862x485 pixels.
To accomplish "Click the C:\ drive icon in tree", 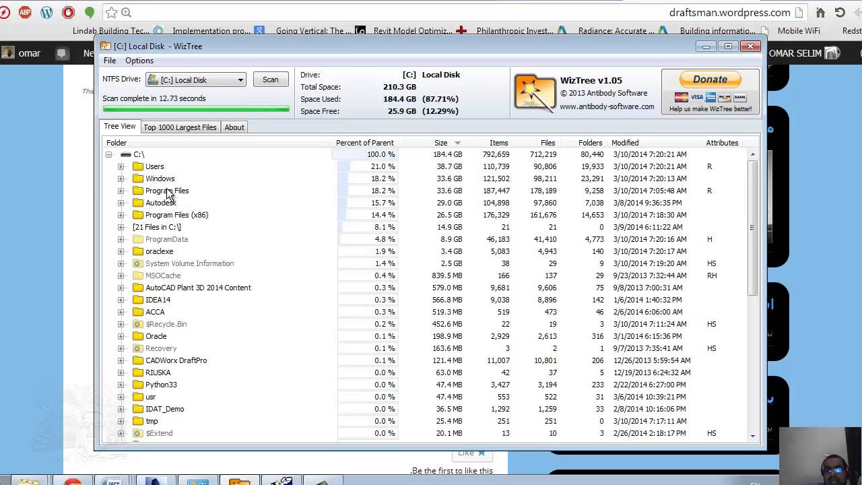I will tap(125, 155).
